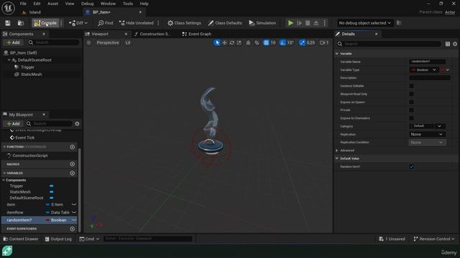Viewport: 460px width, 258px height.
Task: Select the StaticMesh component in the tree
Action: coord(31,75)
